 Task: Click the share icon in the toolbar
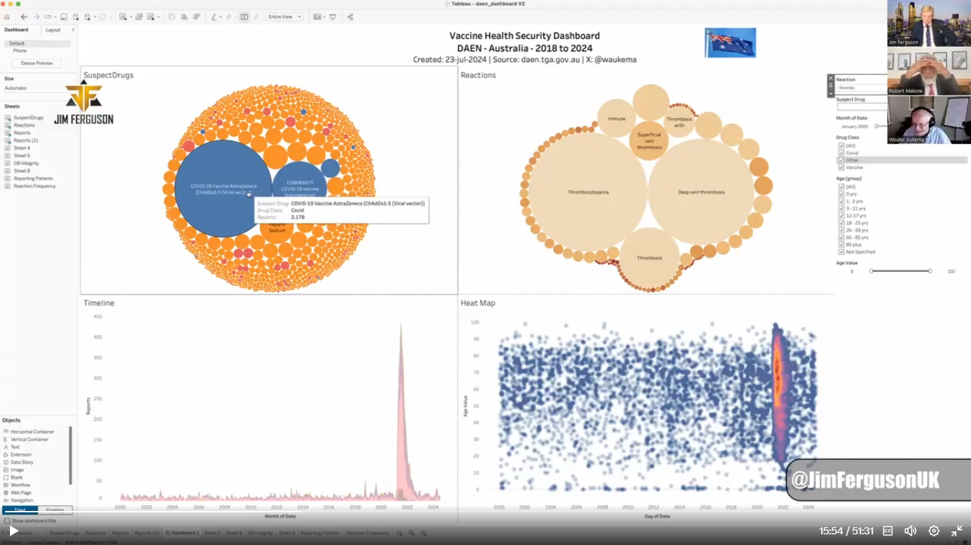350,16
